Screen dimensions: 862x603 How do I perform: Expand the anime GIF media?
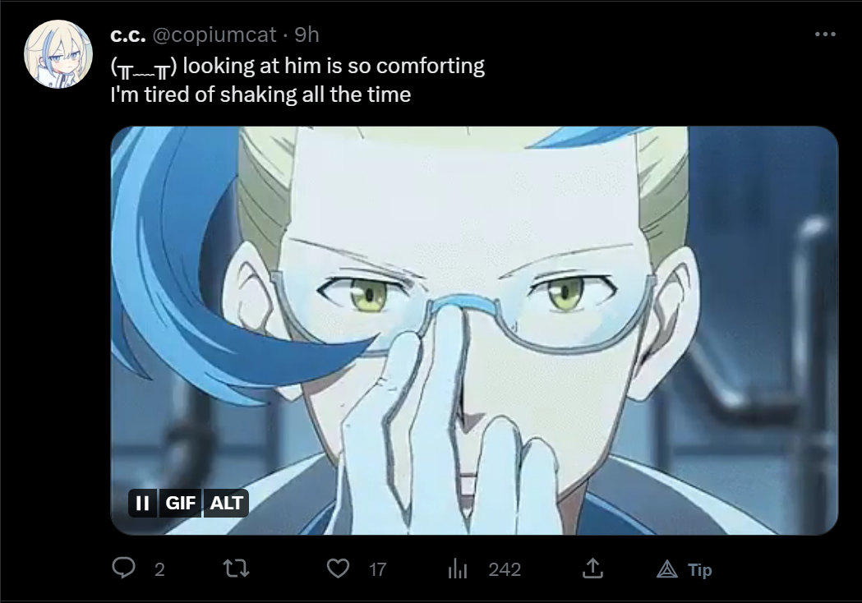[474, 330]
